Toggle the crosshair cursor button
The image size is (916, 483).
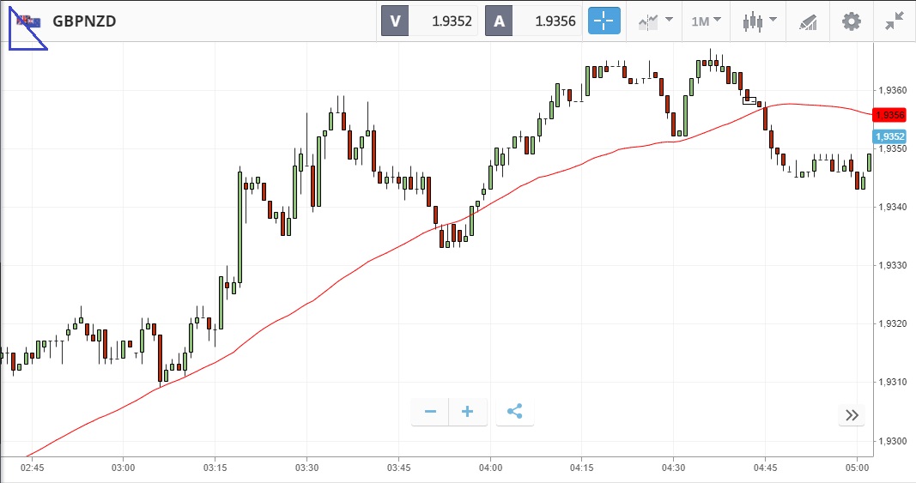604,21
